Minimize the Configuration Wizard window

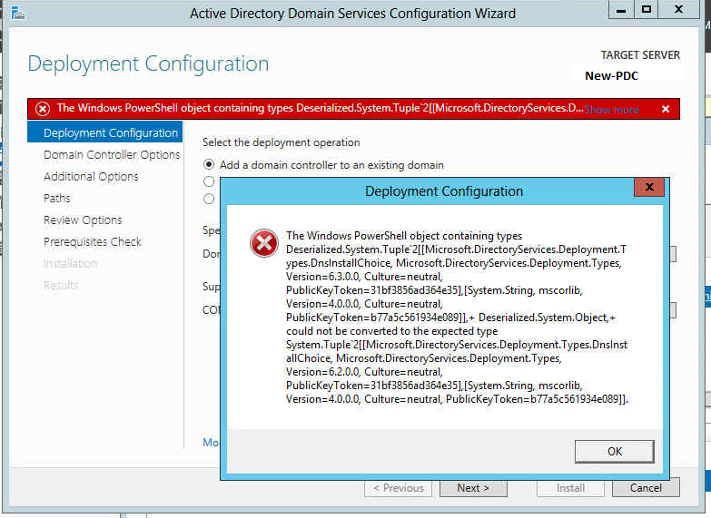pyautogui.click(x=621, y=9)
